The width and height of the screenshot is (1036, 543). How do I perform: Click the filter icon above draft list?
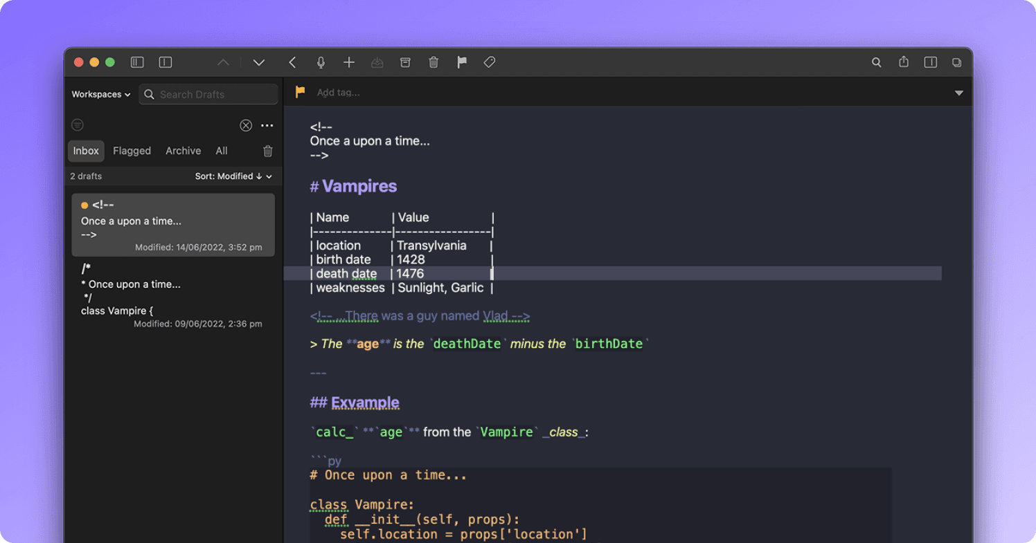78,125
